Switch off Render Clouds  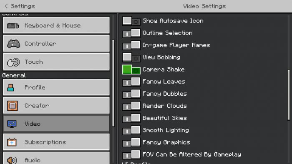[131, 106]
